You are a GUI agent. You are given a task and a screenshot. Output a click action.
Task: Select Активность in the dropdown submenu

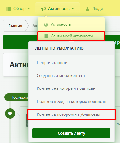(x=61, y=24)
